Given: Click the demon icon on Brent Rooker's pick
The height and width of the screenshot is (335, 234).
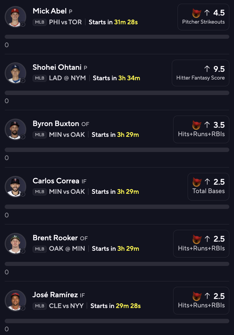Looking at the screenshot, I should (197, 239).
